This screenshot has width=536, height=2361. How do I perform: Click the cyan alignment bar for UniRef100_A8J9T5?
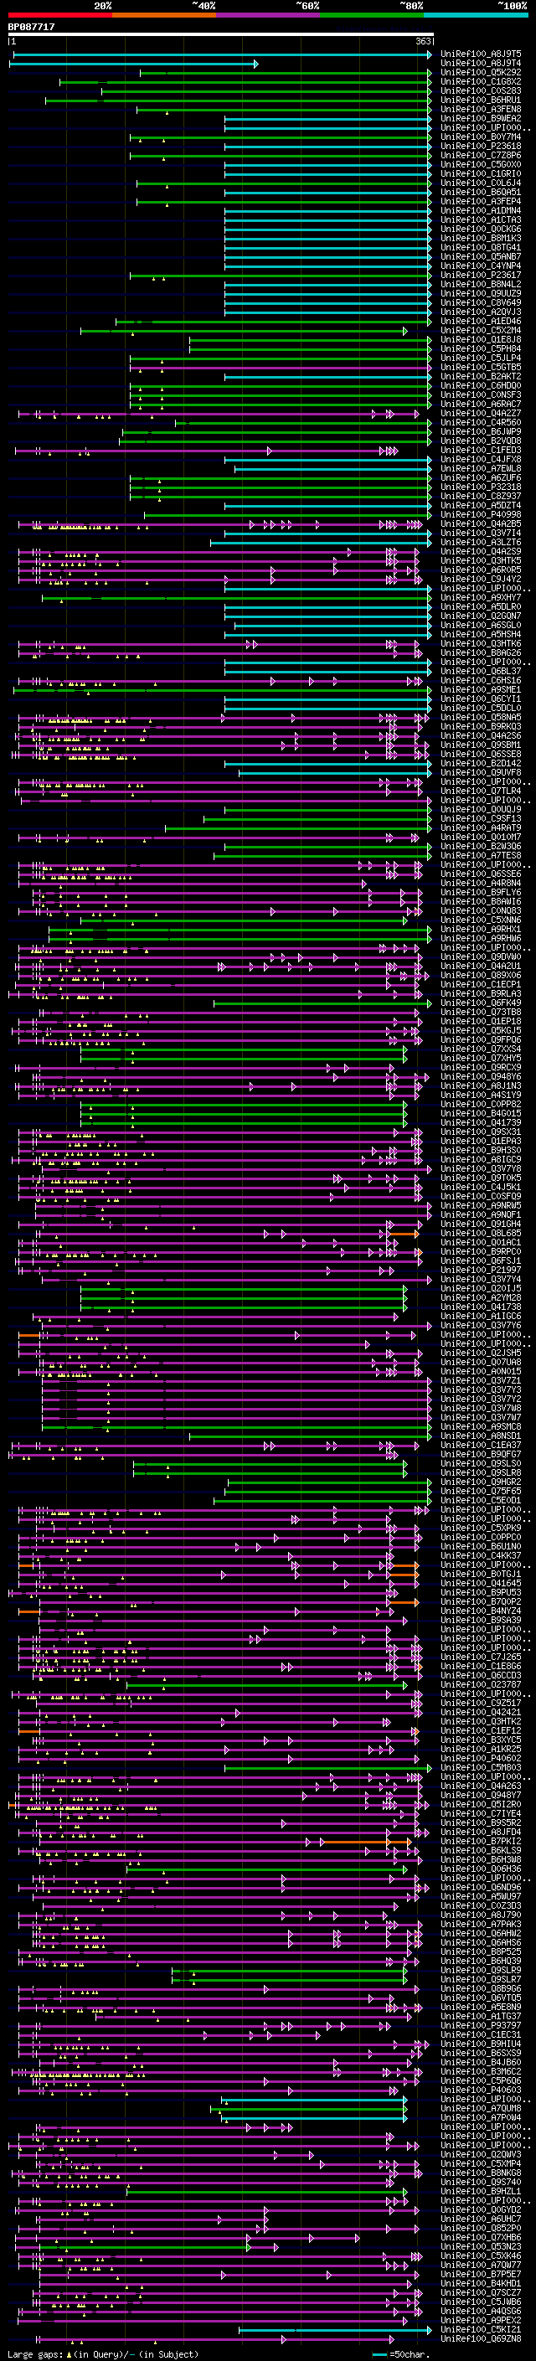[223, 54]
